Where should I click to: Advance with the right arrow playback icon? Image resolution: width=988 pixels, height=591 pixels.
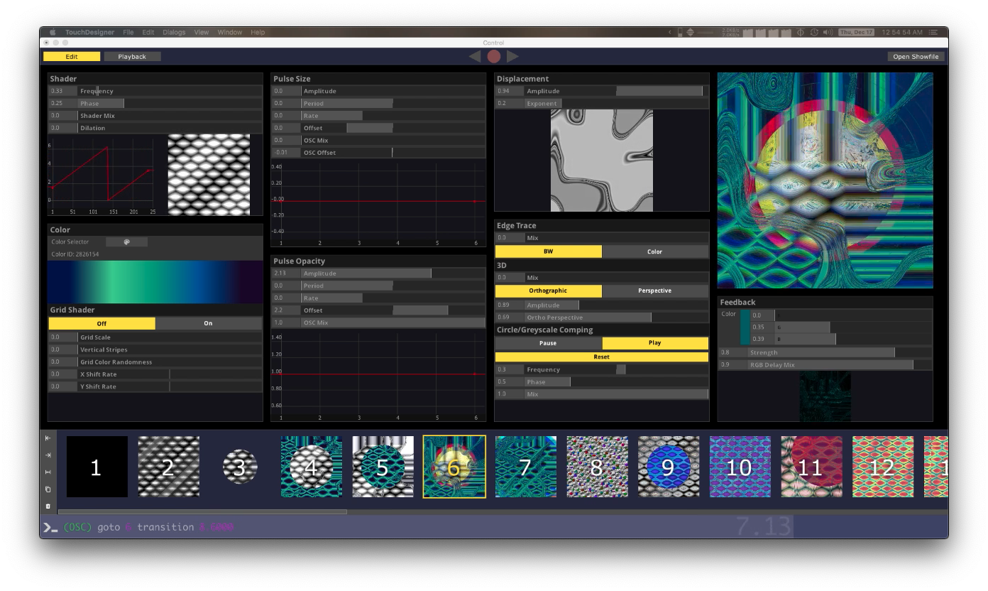[513, 55]
